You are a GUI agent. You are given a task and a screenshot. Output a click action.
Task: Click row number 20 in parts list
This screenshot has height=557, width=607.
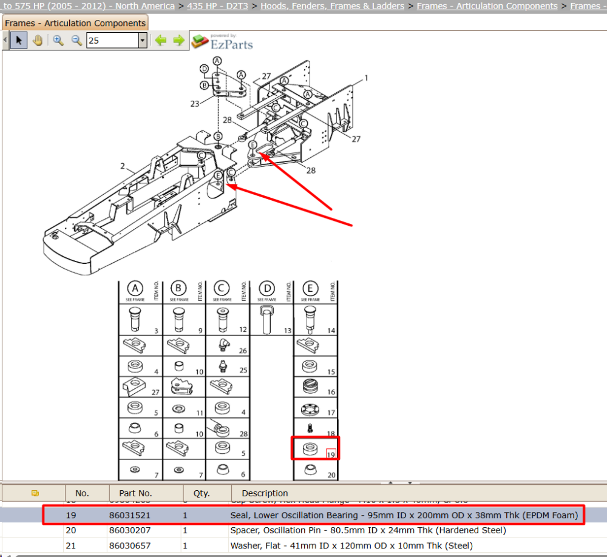(71, 530)
